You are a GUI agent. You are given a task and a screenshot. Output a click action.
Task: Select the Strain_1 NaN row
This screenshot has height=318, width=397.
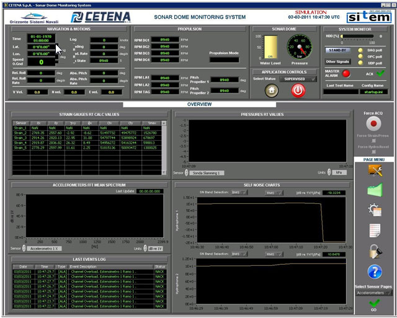87,128
